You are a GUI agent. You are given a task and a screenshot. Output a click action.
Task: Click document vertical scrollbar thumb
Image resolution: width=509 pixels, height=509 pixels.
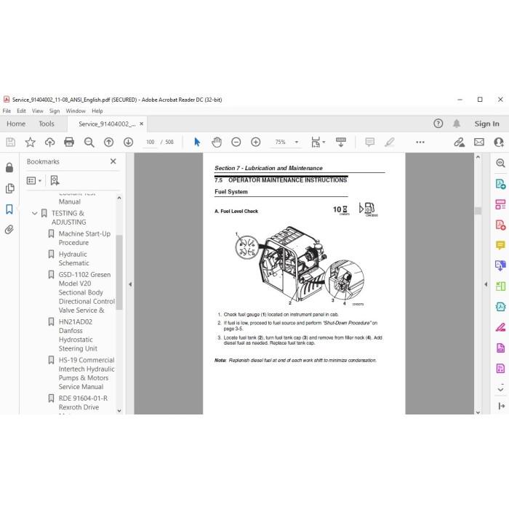(478, 211)
